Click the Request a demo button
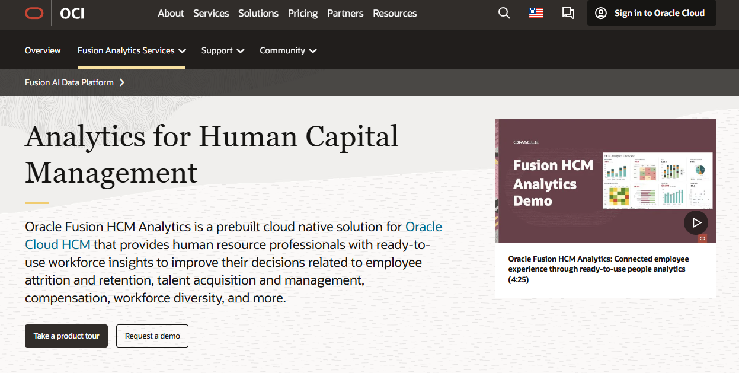The image size is (739, 373). point(152,336)
